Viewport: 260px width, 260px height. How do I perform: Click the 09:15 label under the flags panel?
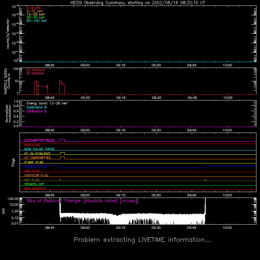tap(121, 195)
